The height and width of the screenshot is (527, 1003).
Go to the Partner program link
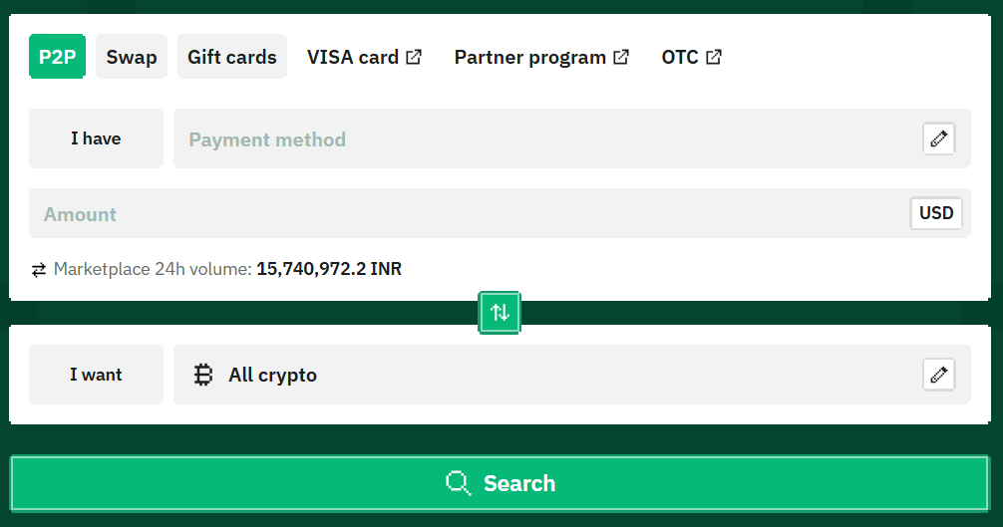pos(529,57)
